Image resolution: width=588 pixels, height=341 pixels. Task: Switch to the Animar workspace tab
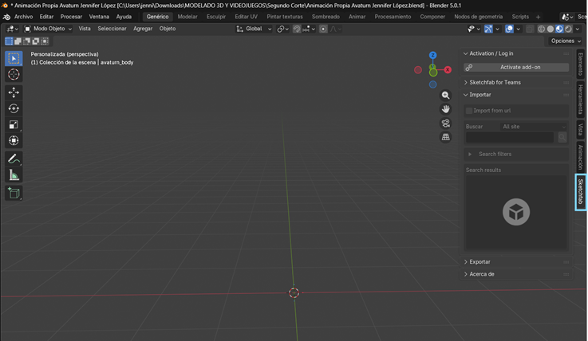click(357, 17)
